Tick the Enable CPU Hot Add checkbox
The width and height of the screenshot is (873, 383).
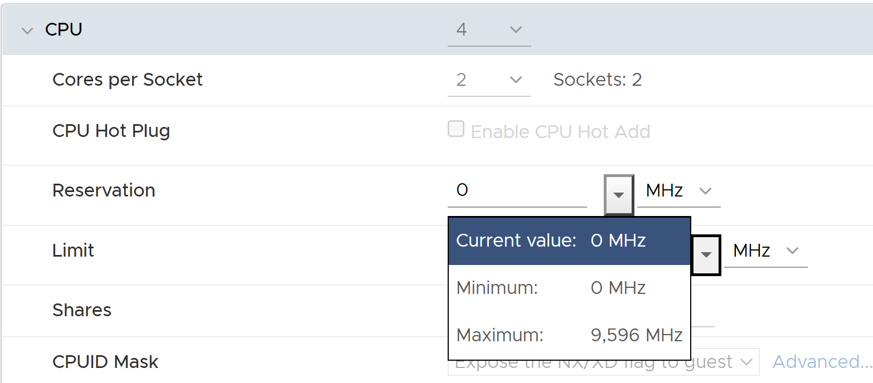(456, 130)
